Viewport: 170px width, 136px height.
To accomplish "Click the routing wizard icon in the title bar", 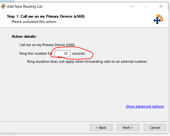I will coord(4,6).
